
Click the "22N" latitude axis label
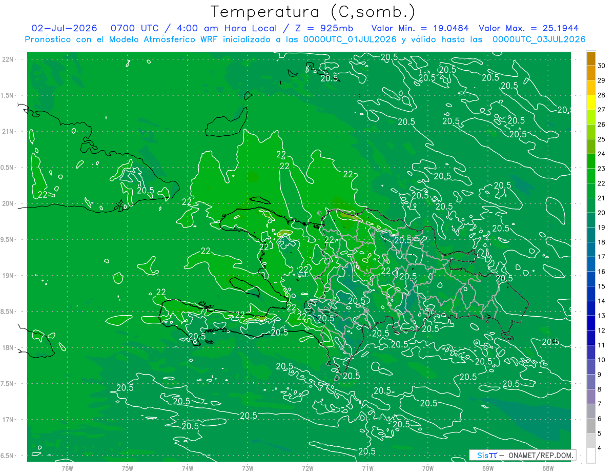tap(8, 59)
